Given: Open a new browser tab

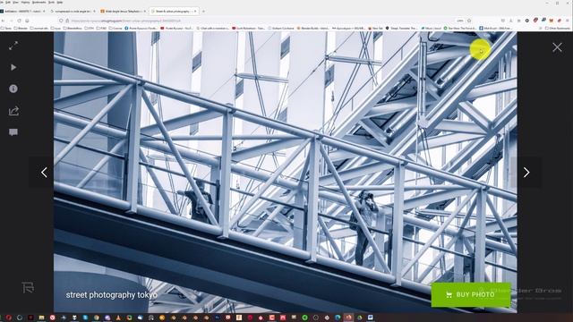Looking at the screenshot, I should point(203,12).
